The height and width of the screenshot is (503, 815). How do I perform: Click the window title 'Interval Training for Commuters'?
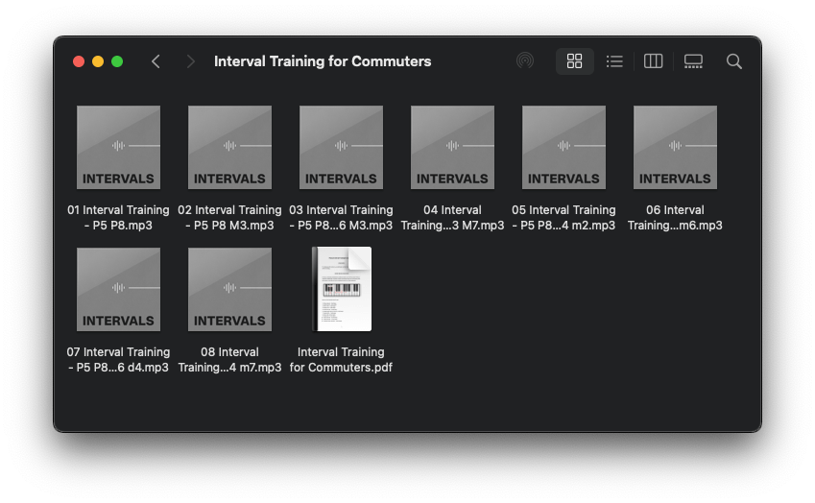pyautogui.click(x=323, y=61)
